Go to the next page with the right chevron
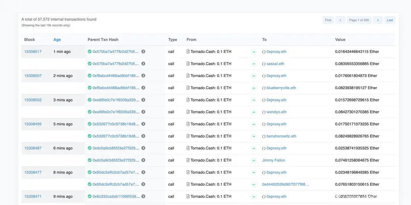Image resolution: width=411 pixels, height=205 pixels. coord(378,20)
